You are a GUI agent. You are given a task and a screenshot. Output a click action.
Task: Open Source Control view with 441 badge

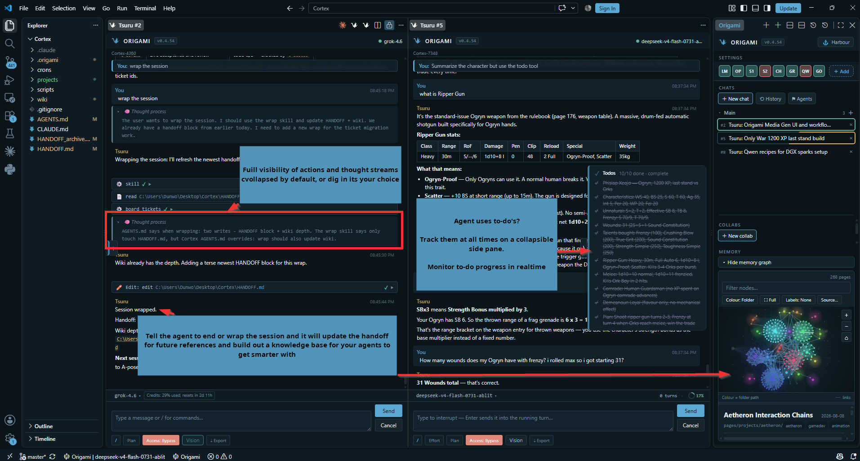click(x=10, y=62)
